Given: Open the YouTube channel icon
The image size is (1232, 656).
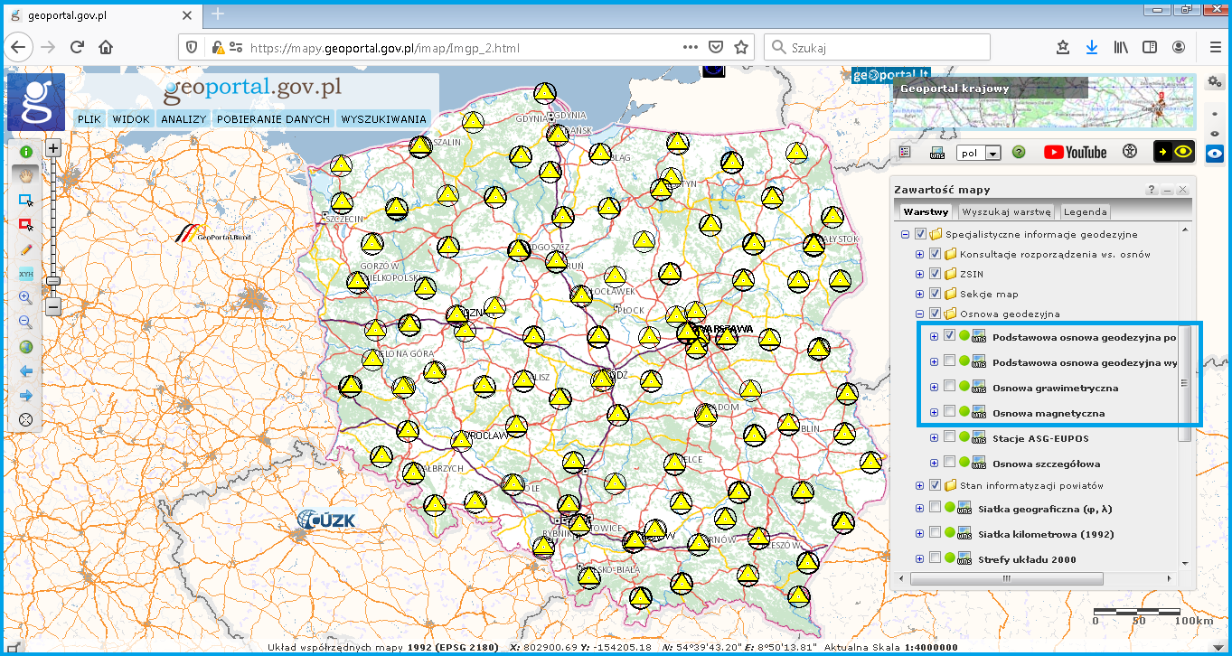Looking at the screenshot, I should [x=1075, y=153].
